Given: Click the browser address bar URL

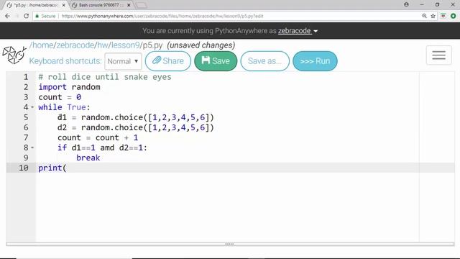Looking at the screenshot, I should [x=162, y=16].
